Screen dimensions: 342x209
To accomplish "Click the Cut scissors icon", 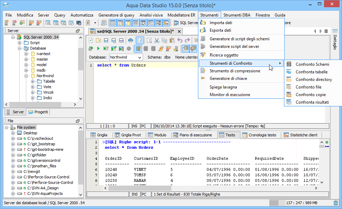I will [x=156, y=40].
